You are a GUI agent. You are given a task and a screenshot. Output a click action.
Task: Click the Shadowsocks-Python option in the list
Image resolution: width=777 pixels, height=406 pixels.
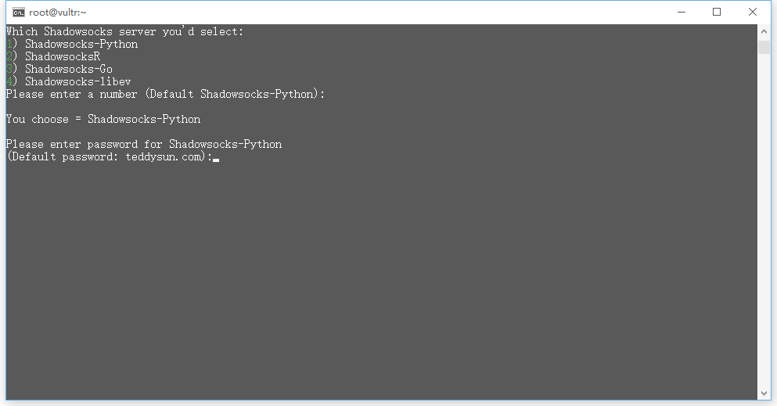[81, 45]
